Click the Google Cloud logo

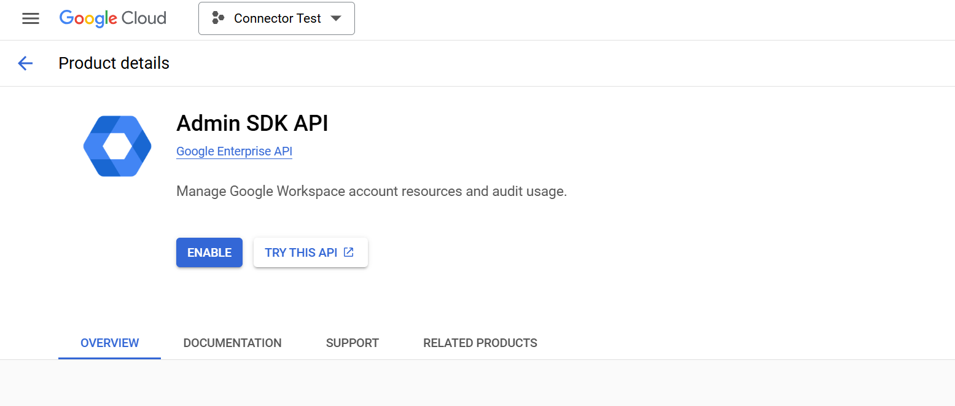click(113, 18)
